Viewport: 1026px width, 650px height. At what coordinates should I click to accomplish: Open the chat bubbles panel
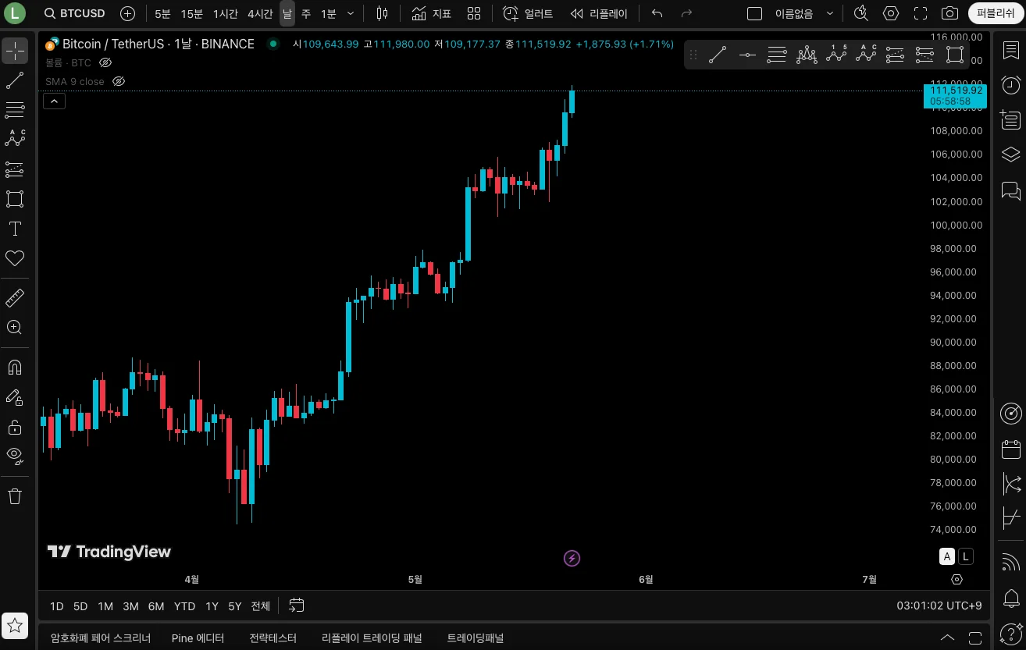click(x=1010, y=190)
